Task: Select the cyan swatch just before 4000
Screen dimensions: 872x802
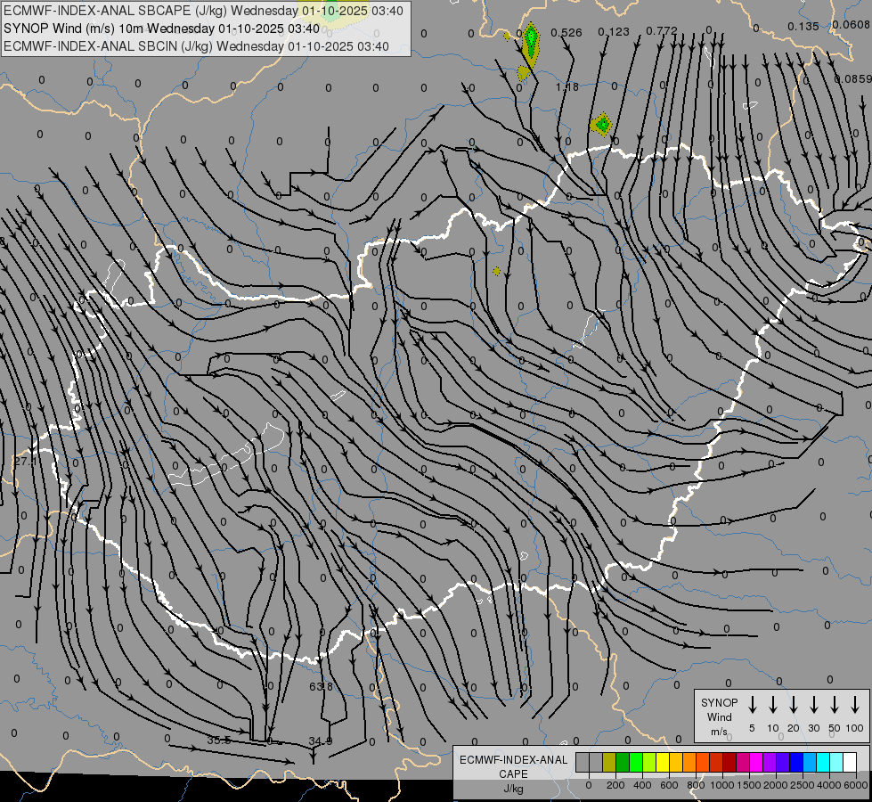Action: [x=822, y=762]
